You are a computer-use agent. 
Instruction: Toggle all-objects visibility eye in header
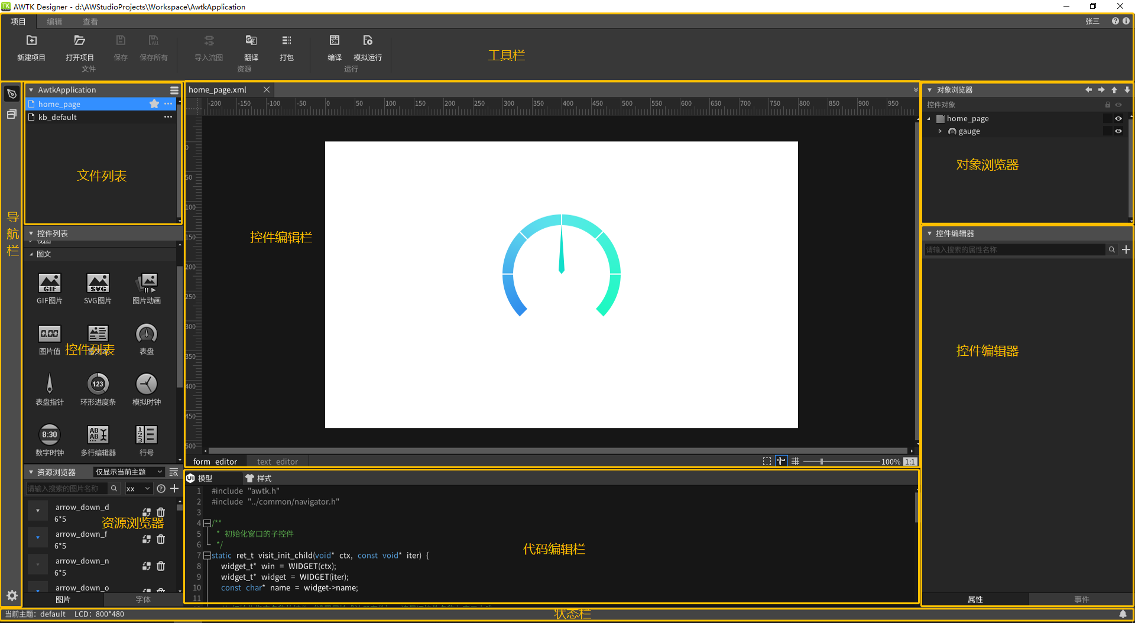click(x=1118, y=105)
